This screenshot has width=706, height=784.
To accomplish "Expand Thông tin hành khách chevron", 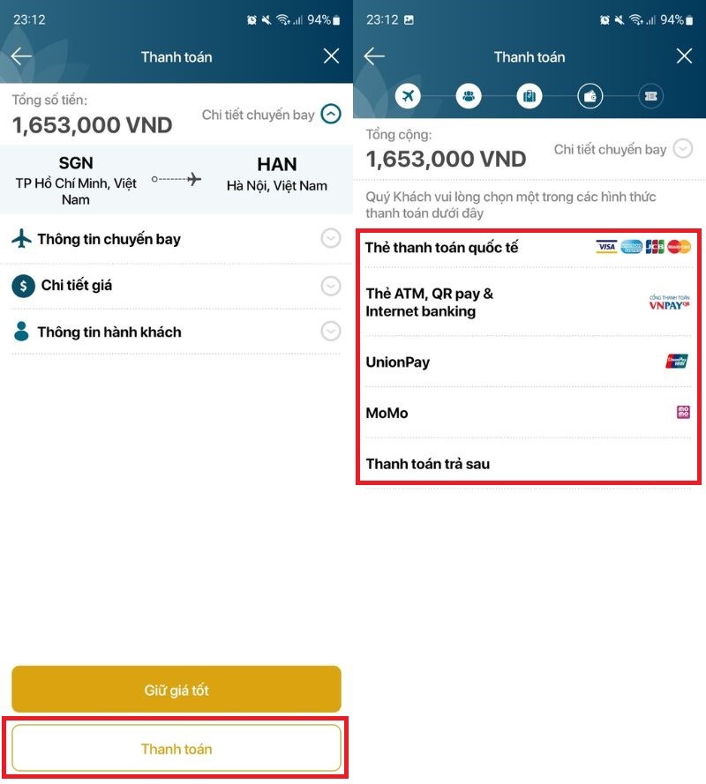I will [331, 331].
